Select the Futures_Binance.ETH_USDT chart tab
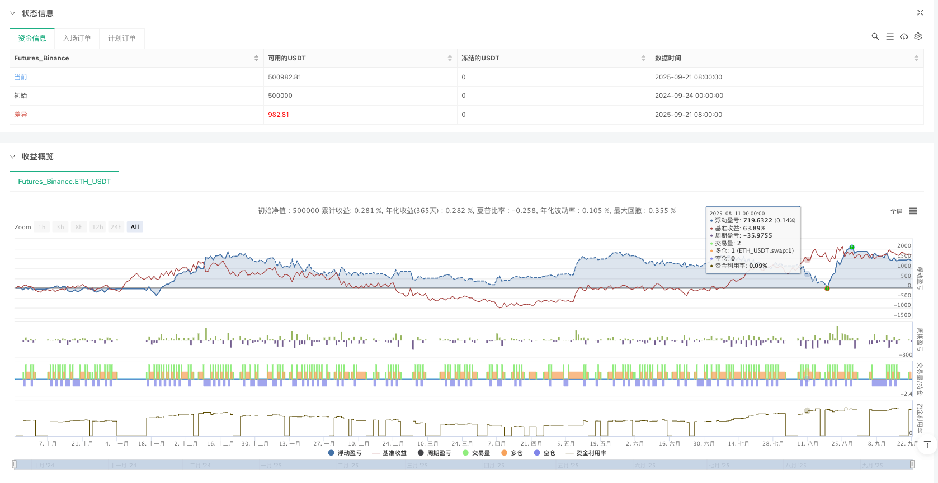938x483 pixels. (x=64, y=182)
